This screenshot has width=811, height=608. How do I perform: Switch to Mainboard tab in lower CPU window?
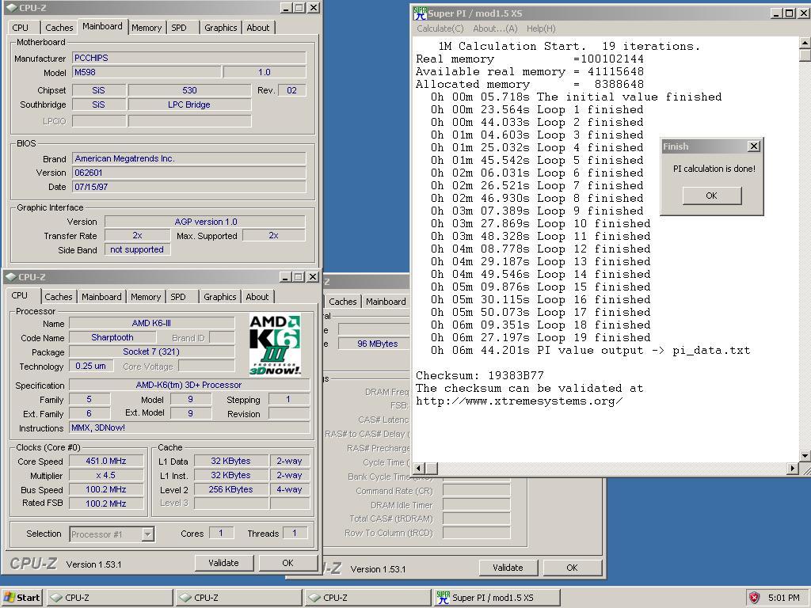pos(101,297)
